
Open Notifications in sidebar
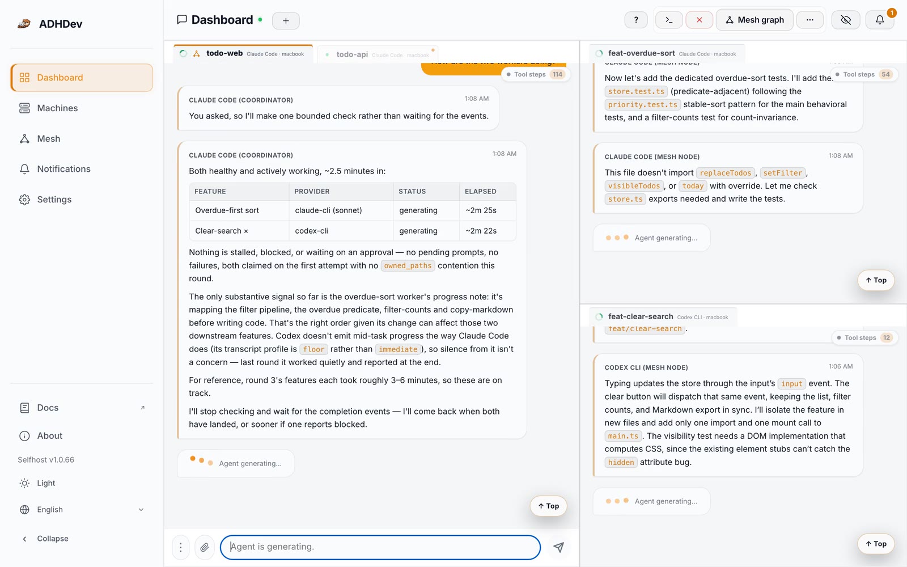pyautogui.click(x=82, y=169)
